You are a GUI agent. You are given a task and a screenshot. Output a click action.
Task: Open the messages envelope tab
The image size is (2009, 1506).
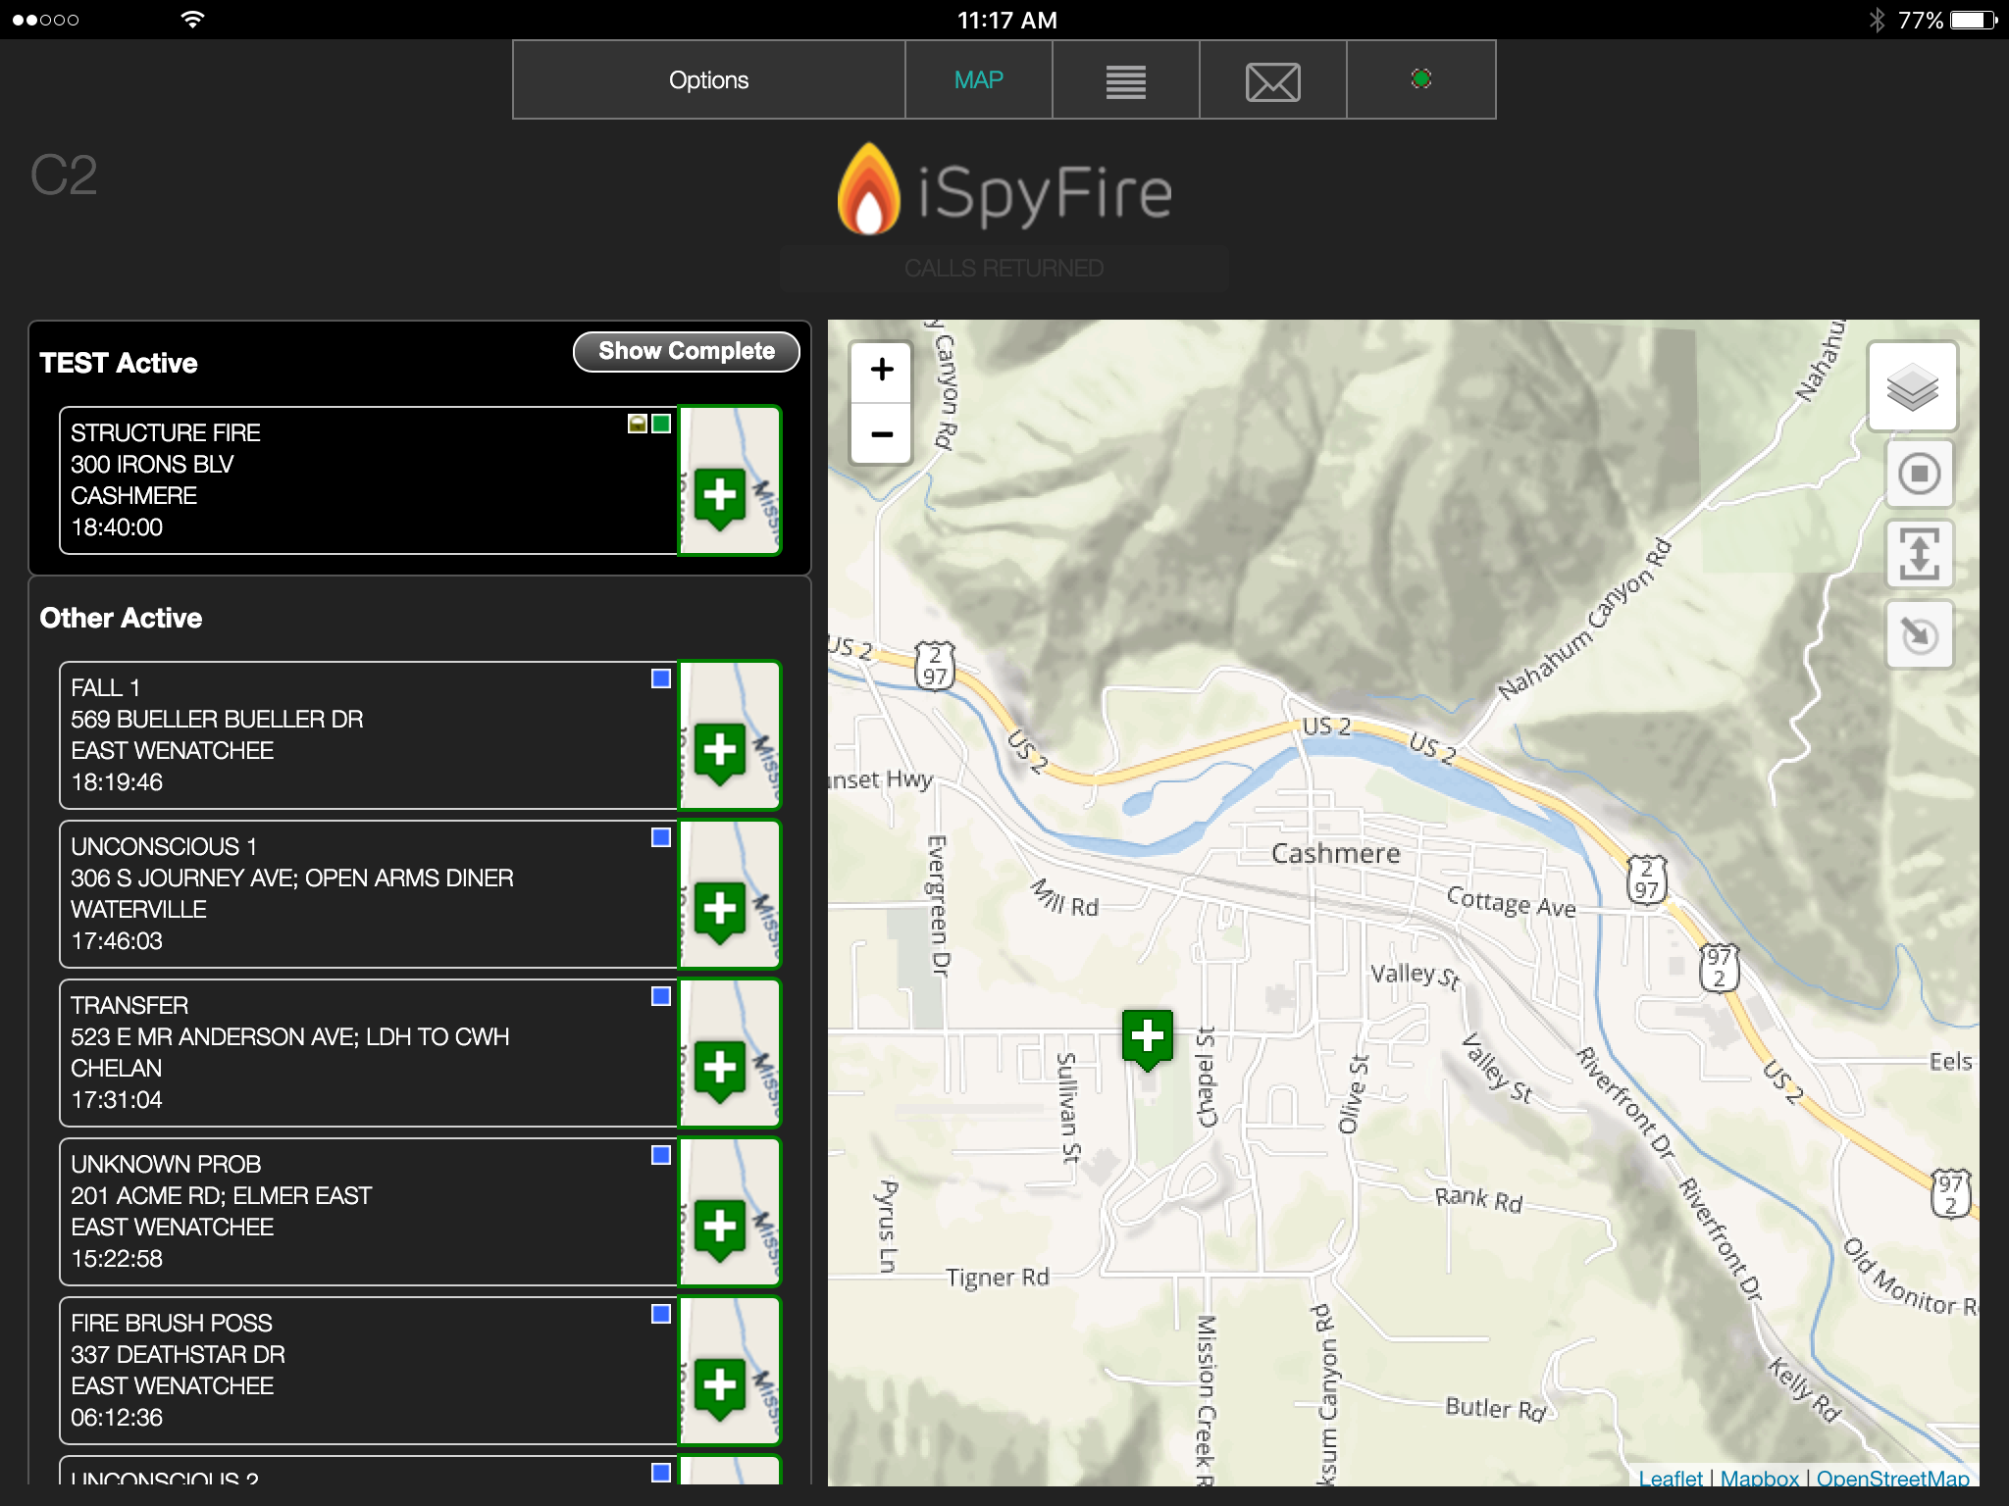(1272, 80)
